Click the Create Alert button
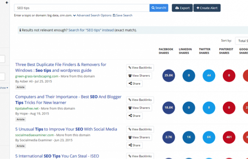This screenshot has height=159, width=248. click(207, 8)
